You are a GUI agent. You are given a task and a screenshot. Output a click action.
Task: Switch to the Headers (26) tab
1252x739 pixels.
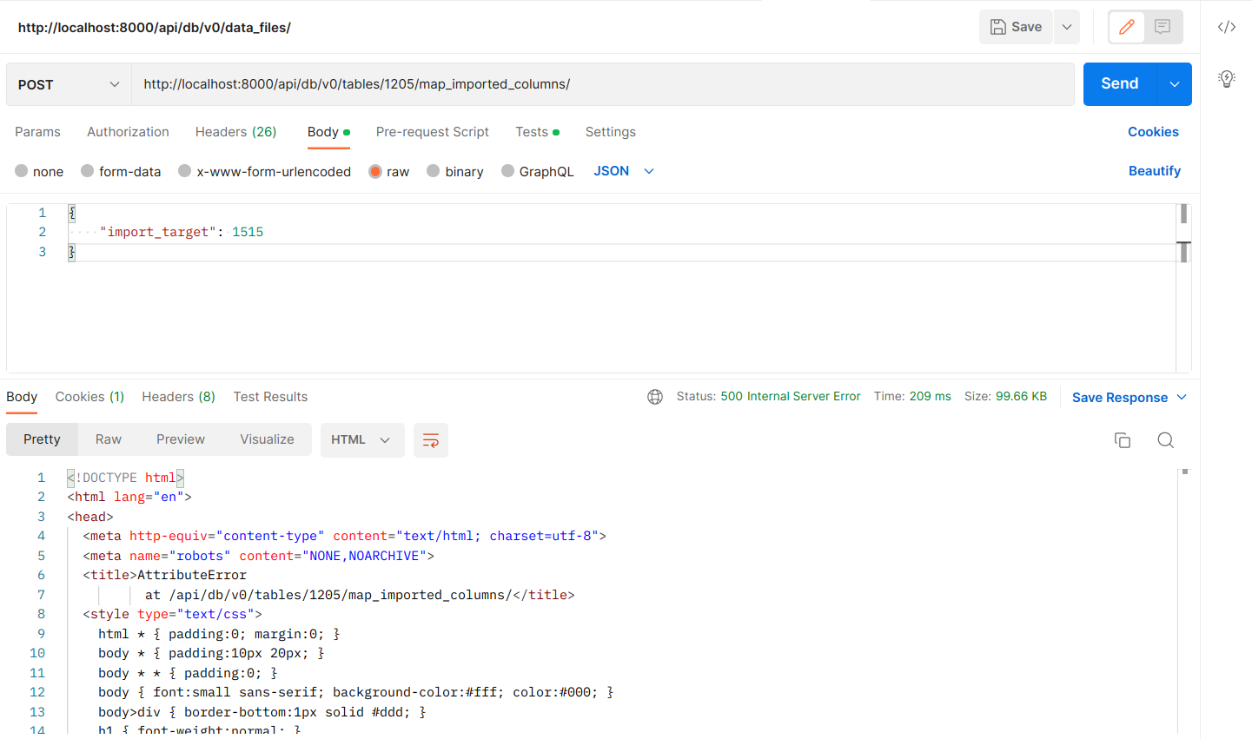coord(235,132)
